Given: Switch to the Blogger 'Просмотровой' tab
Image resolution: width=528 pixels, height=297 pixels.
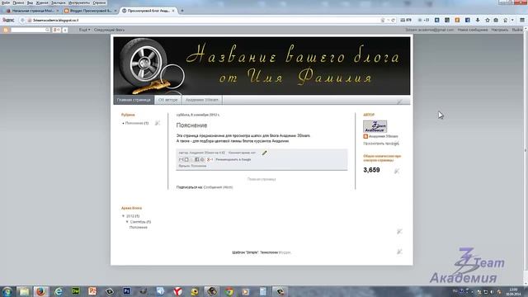Looking at the screenshot, I should click(x=90, y=11).
